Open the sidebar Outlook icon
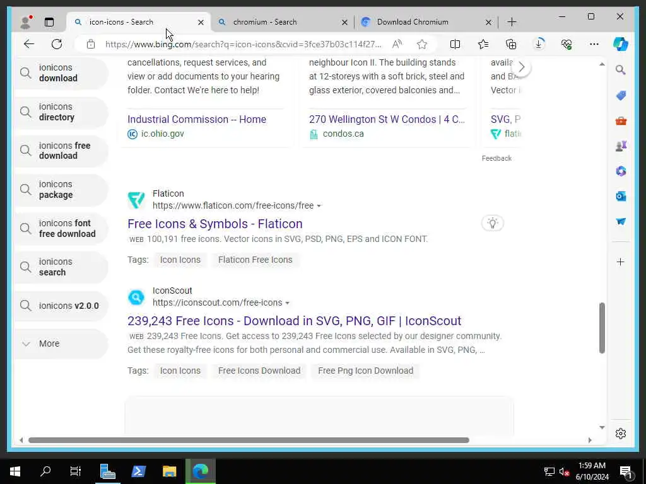Screen dimensions: 646x484 coord(621,197)
